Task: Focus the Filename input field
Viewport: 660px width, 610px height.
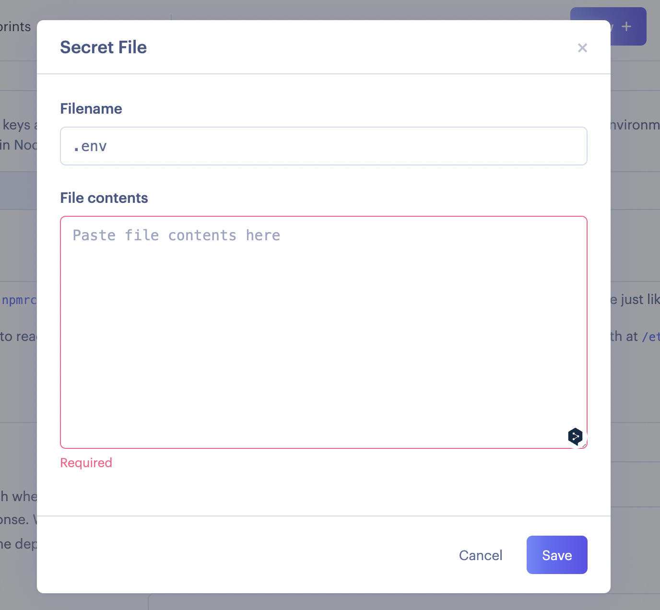Action: tap(323, 146)
